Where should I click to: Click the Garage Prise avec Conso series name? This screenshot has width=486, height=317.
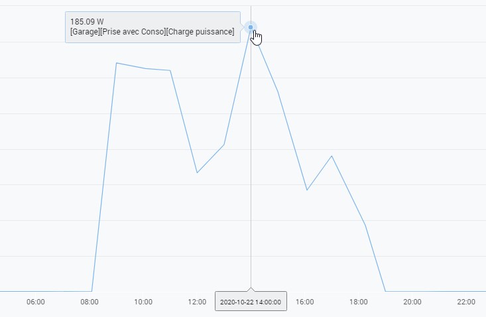point(152,32)
